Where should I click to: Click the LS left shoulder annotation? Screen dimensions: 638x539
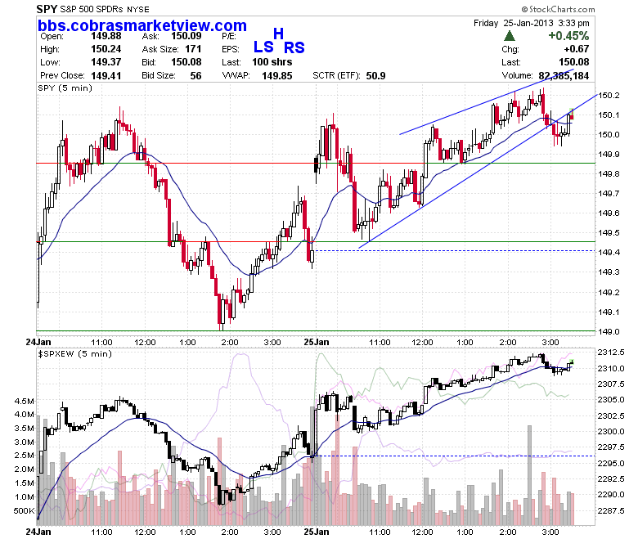point(263,47)
